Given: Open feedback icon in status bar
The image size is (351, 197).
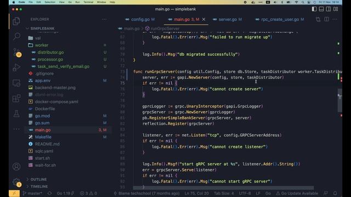Looking at the screenshot, I should tap(326, 193).
